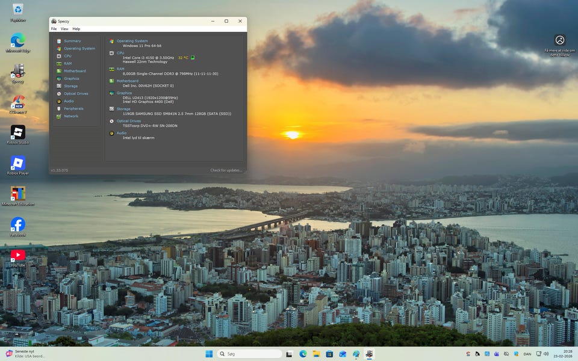578x361 pixels.
Task: Select the Storage drive icon in sidebar
Action: [59, 86]
